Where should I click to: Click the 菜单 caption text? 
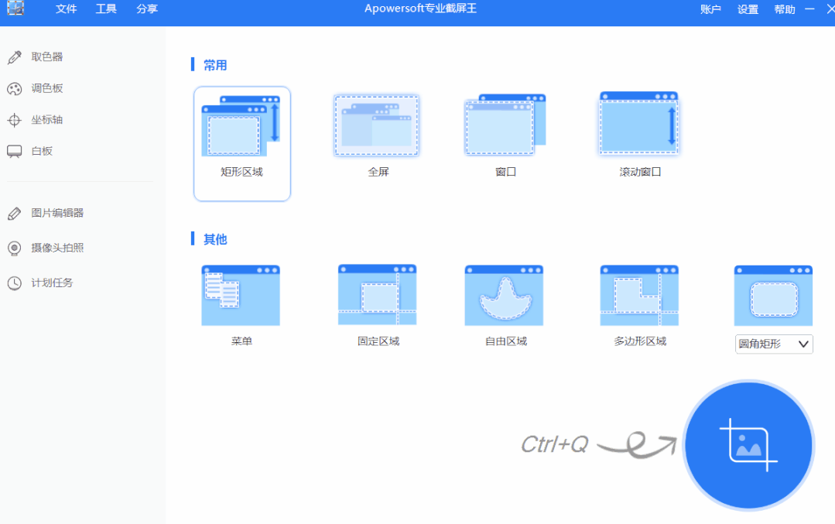point(241,341)
